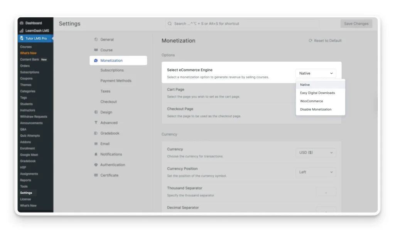Click the search magnifier icon
Screen dimensions: 395x230
(x=170, y=24)
